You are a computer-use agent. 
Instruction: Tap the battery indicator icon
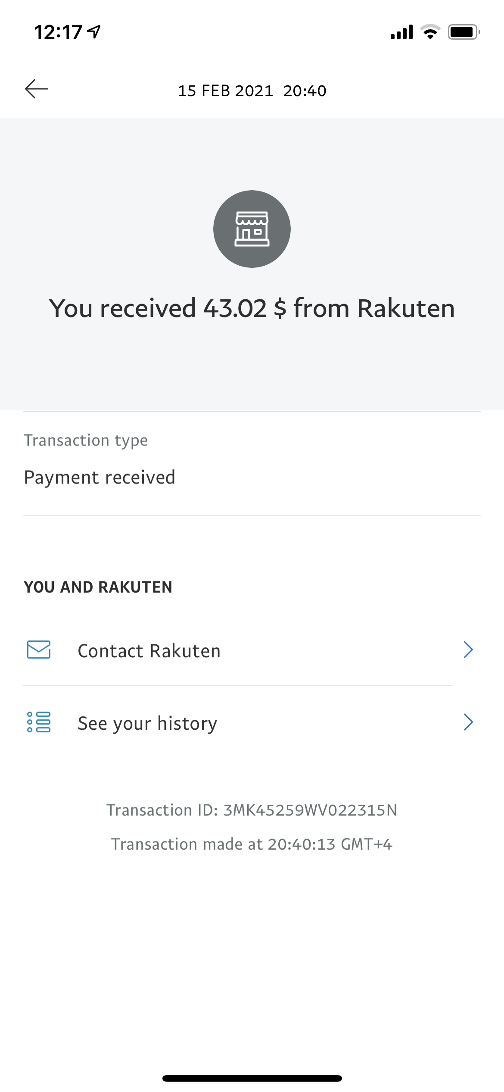[464, 32]
